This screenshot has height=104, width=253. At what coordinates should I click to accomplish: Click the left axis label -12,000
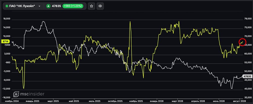pyautogui.click(x=6, y=89)
